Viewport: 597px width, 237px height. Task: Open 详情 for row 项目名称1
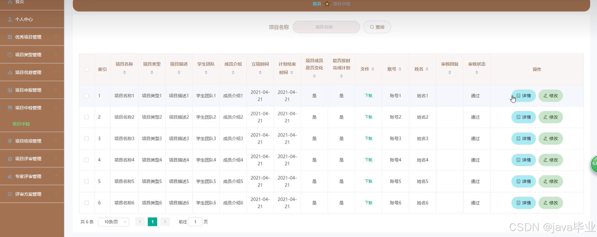pyautogui.click(x=524, y=96)
